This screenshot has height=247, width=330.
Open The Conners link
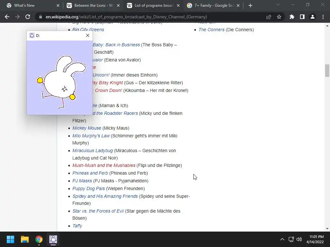pos(211,30)
